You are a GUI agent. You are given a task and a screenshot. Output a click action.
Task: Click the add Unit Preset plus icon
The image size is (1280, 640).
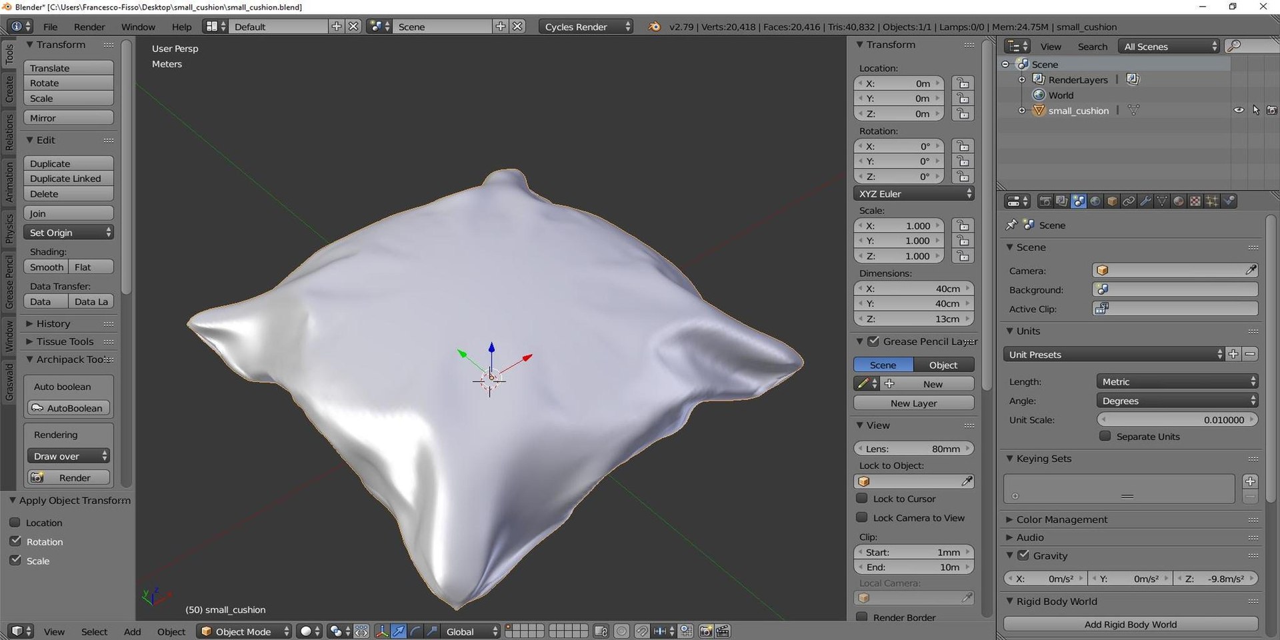pos(1233,354)
